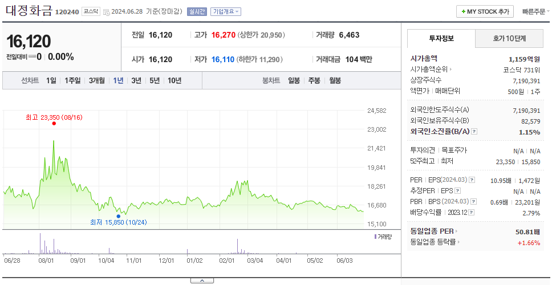Click the 실시간 button
552x285 pixels.
[197, 11]
